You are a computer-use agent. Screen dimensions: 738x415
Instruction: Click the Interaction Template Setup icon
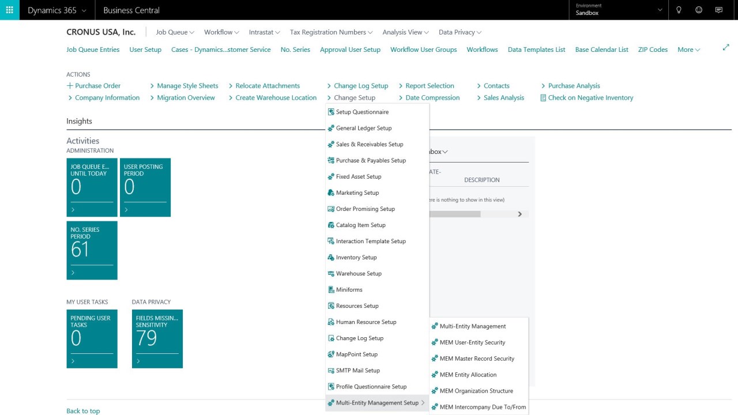click(331, 241)
